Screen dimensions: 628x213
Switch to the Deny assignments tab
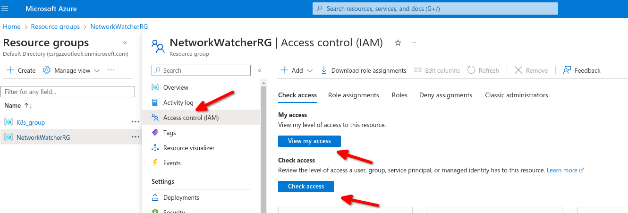point(445,95)
